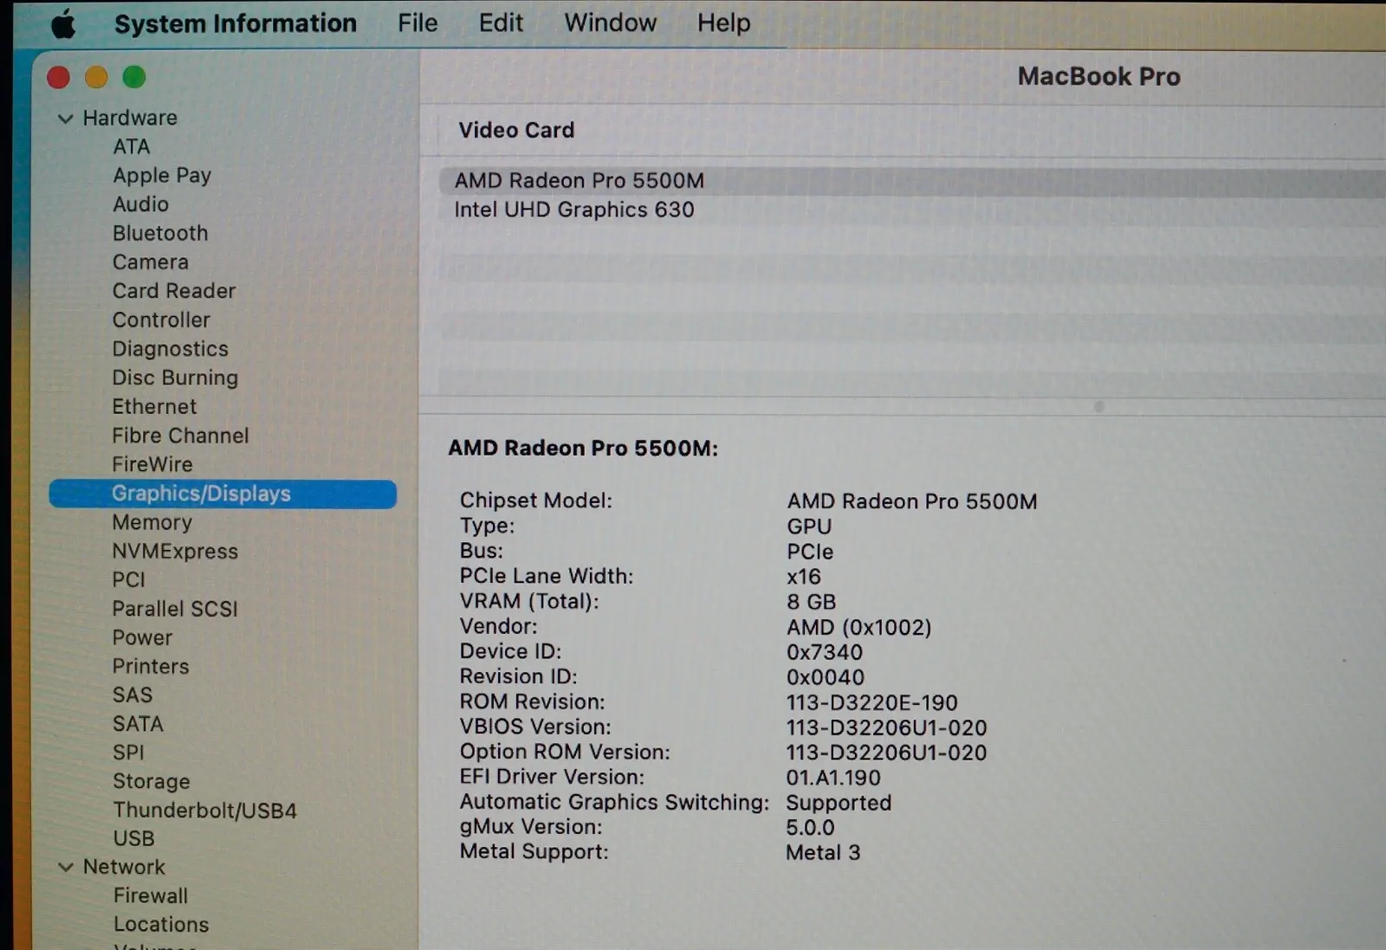Click the Vendor value AMD (0x1002)
The height and width of the screenshot is (950, 1386).
coord(858,627)
